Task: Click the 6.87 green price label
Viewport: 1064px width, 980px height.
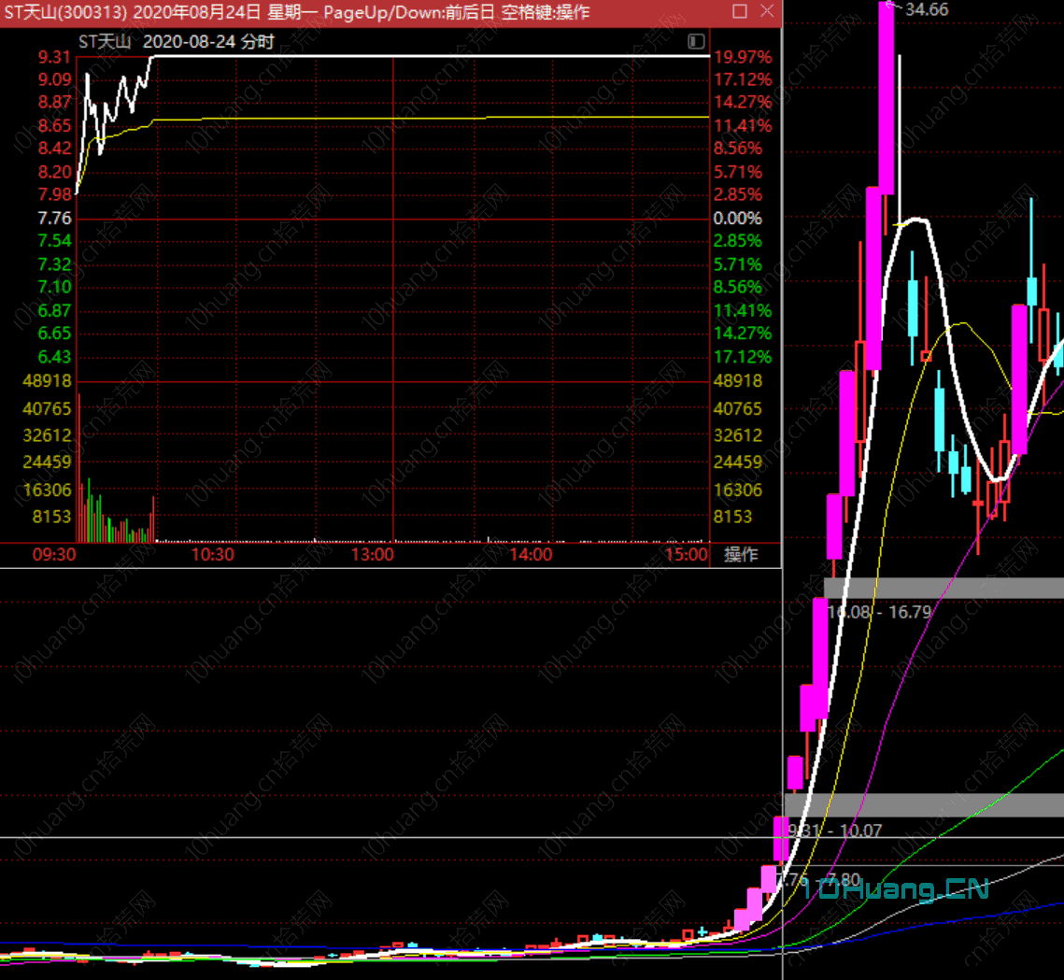Action: (54, 310)
